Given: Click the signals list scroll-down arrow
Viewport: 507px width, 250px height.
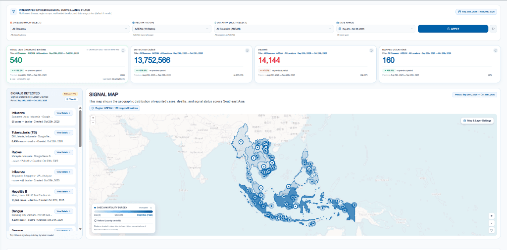Looking at the screenshot, I should (x=80, y=230).
